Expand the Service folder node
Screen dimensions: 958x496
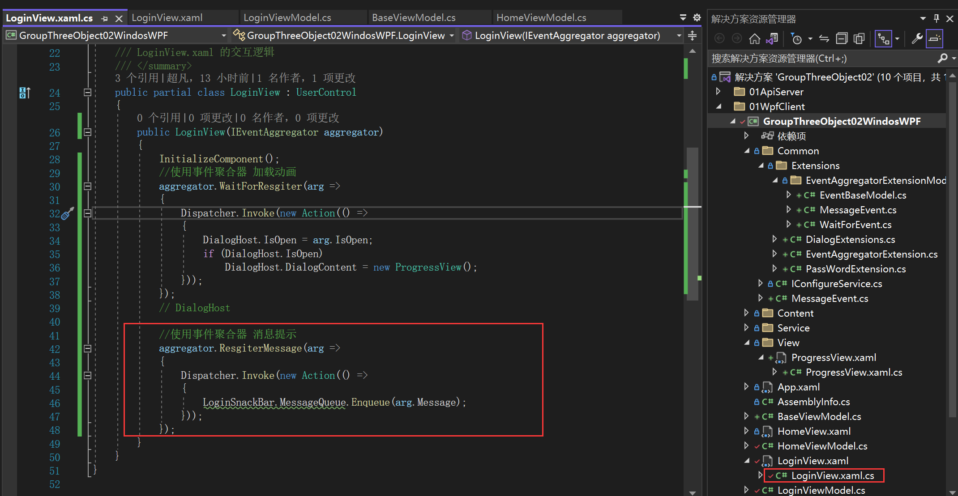coord(746,328)
